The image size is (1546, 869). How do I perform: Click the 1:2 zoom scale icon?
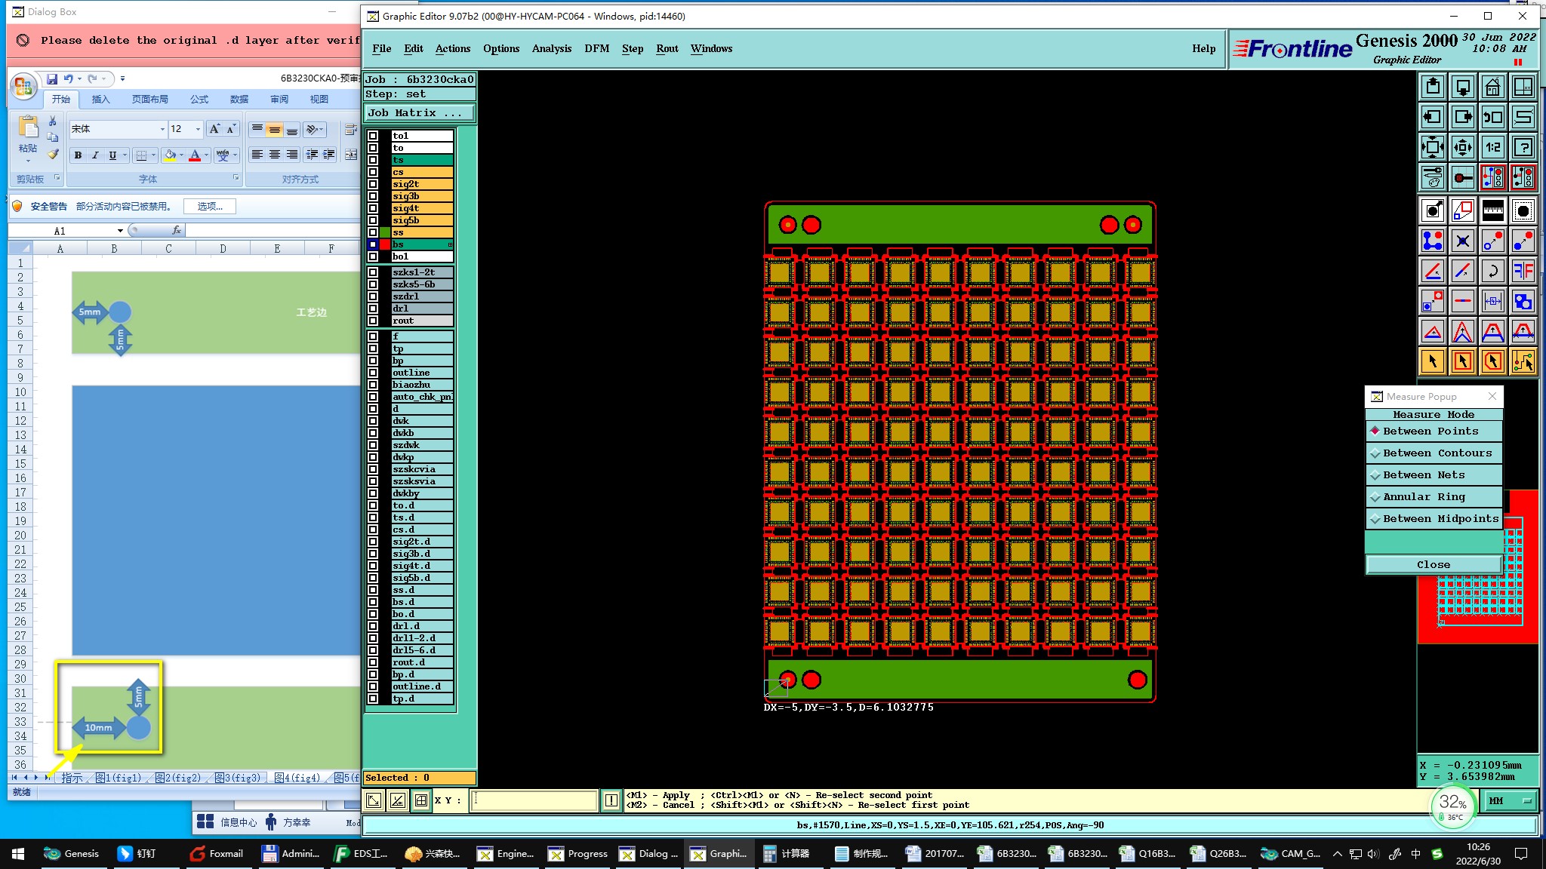pyautogui.click(x=1492, y=147)
